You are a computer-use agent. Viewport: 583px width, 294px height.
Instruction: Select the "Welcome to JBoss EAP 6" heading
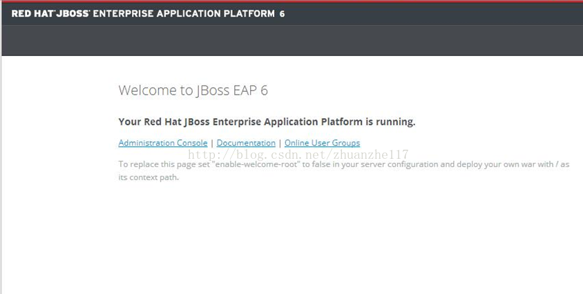coord(193,90)
